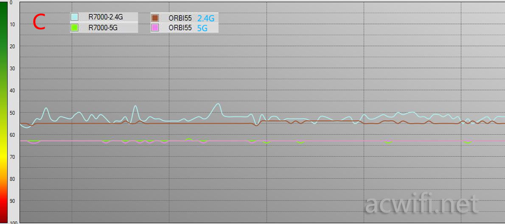Select the ORBI55 2.4G legend label

191,18
